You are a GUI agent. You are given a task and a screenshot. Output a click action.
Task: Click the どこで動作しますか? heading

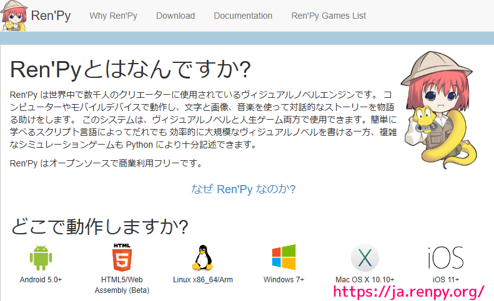[x=99, y=226]
